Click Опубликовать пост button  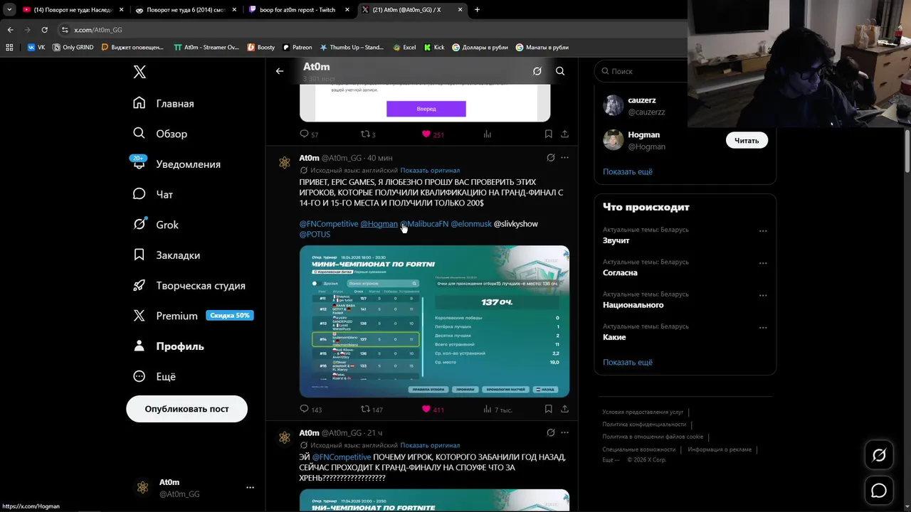tap(186, 409)
